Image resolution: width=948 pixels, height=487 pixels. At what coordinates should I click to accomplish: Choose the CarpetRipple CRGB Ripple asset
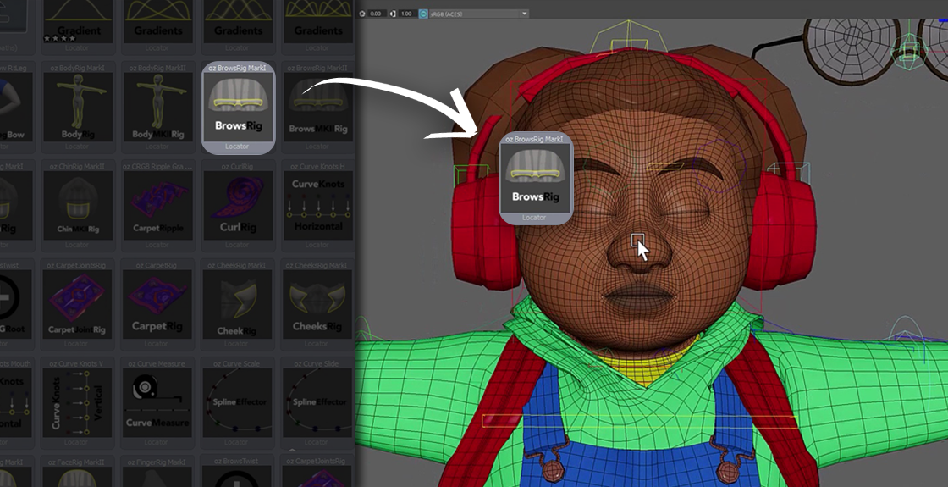pos(157,206)
